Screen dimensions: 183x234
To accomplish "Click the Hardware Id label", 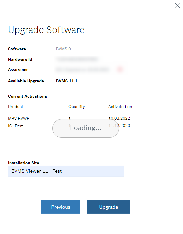I will coord(20,59).
